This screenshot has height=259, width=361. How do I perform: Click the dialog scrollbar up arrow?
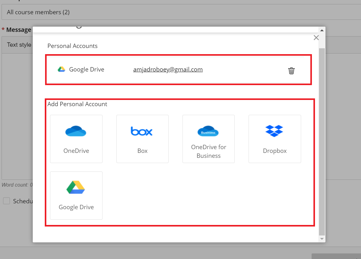(322, 30)
